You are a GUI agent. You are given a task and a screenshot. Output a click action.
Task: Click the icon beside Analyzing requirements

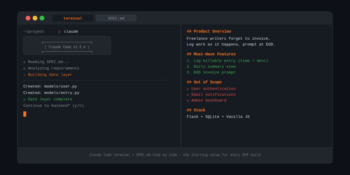(x=24, y=69)
